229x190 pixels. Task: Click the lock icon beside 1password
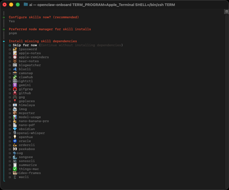coord(15,49)
